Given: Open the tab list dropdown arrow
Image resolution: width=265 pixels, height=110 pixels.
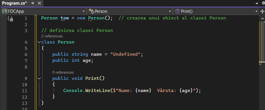Looking at the screenshot, I should click(x=257, y=3).
